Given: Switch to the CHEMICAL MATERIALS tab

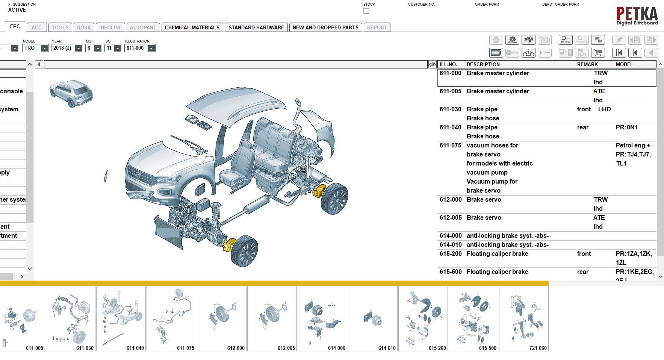Looking at the screenshot, I should point(192,27).
